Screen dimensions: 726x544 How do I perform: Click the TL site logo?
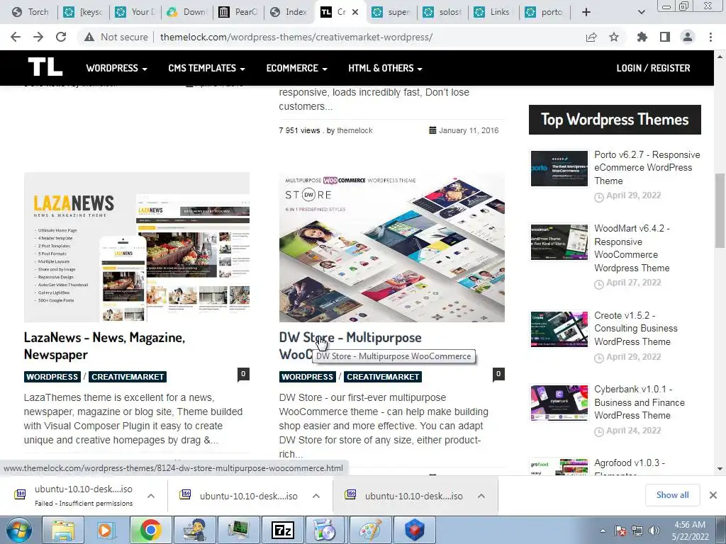[45, 67]
